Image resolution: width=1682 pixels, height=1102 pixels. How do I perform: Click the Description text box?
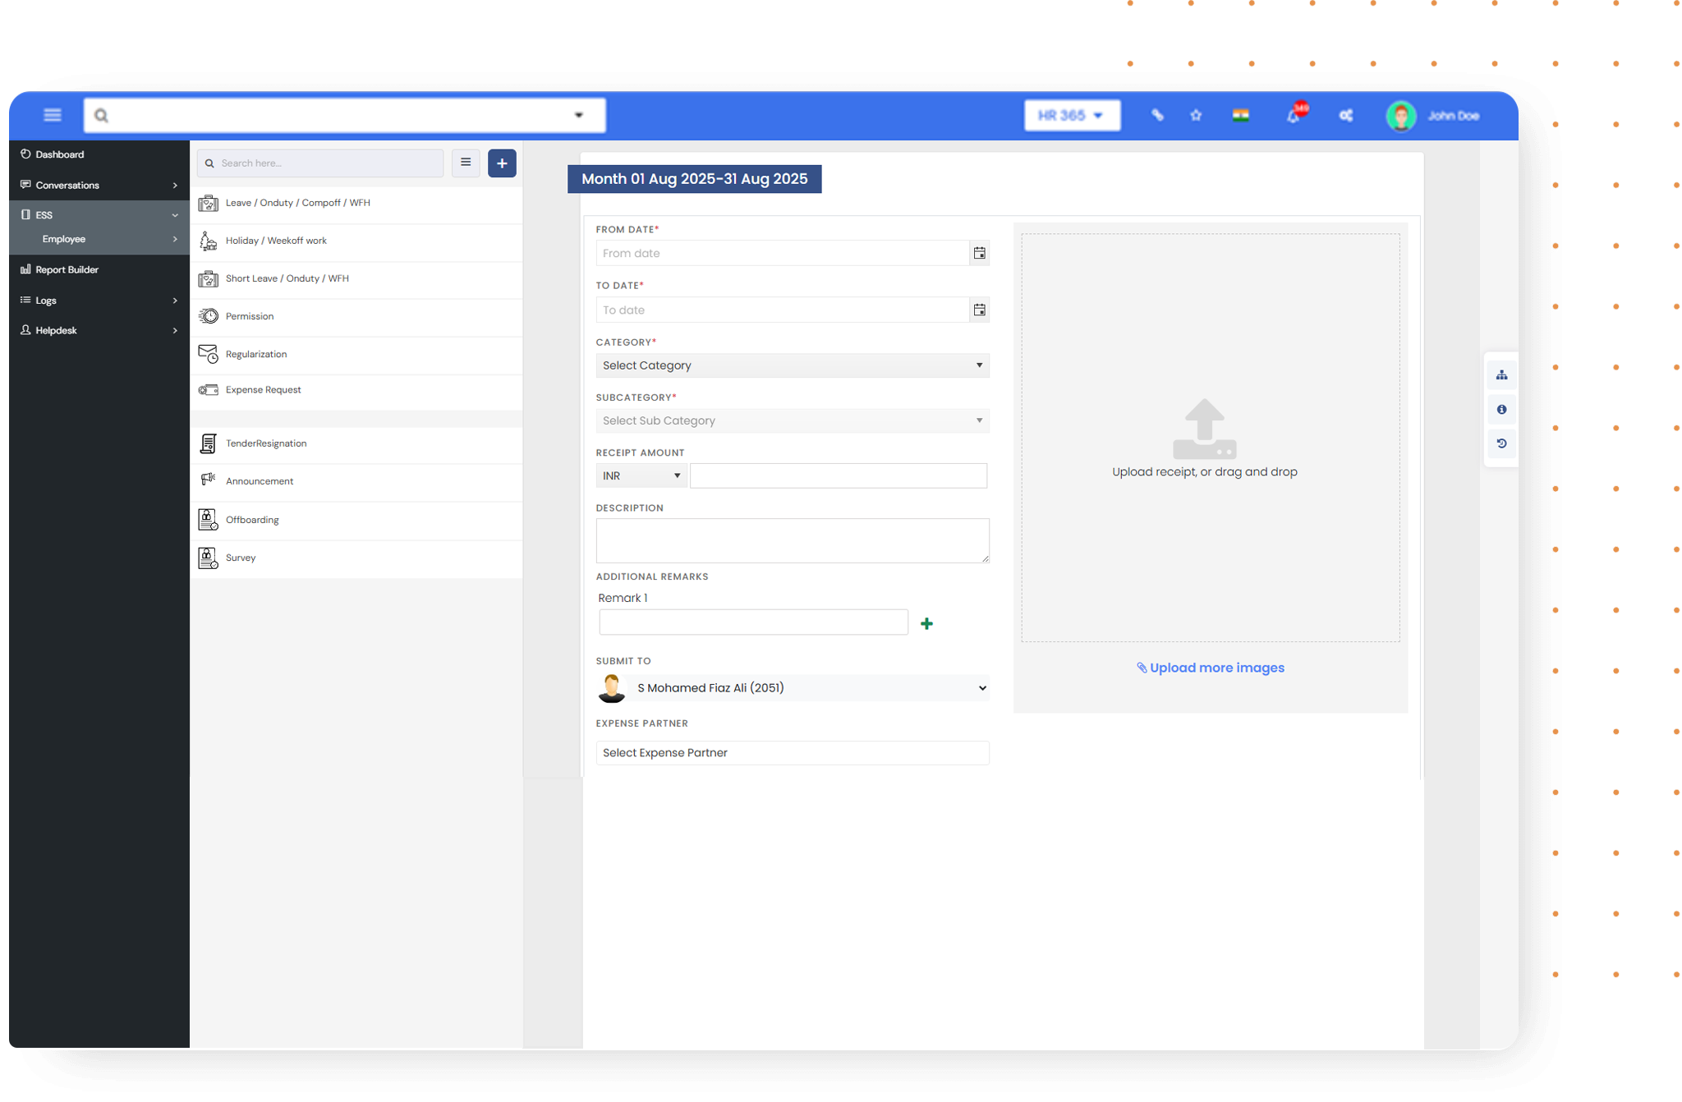(x=792, y=540)
